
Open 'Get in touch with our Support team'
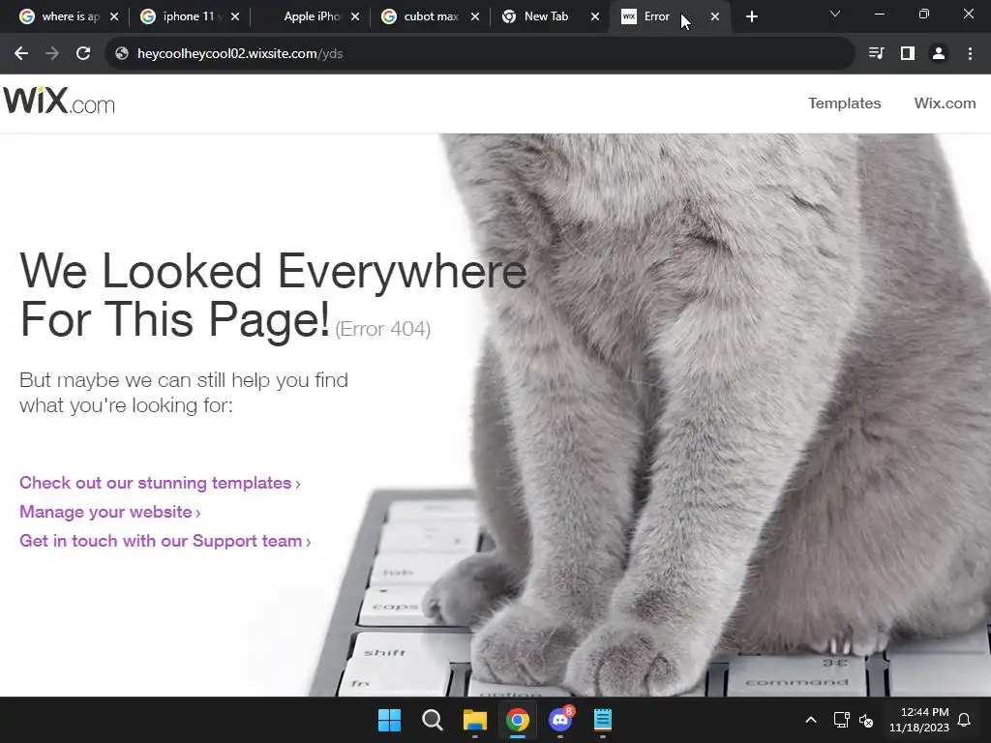165,541
